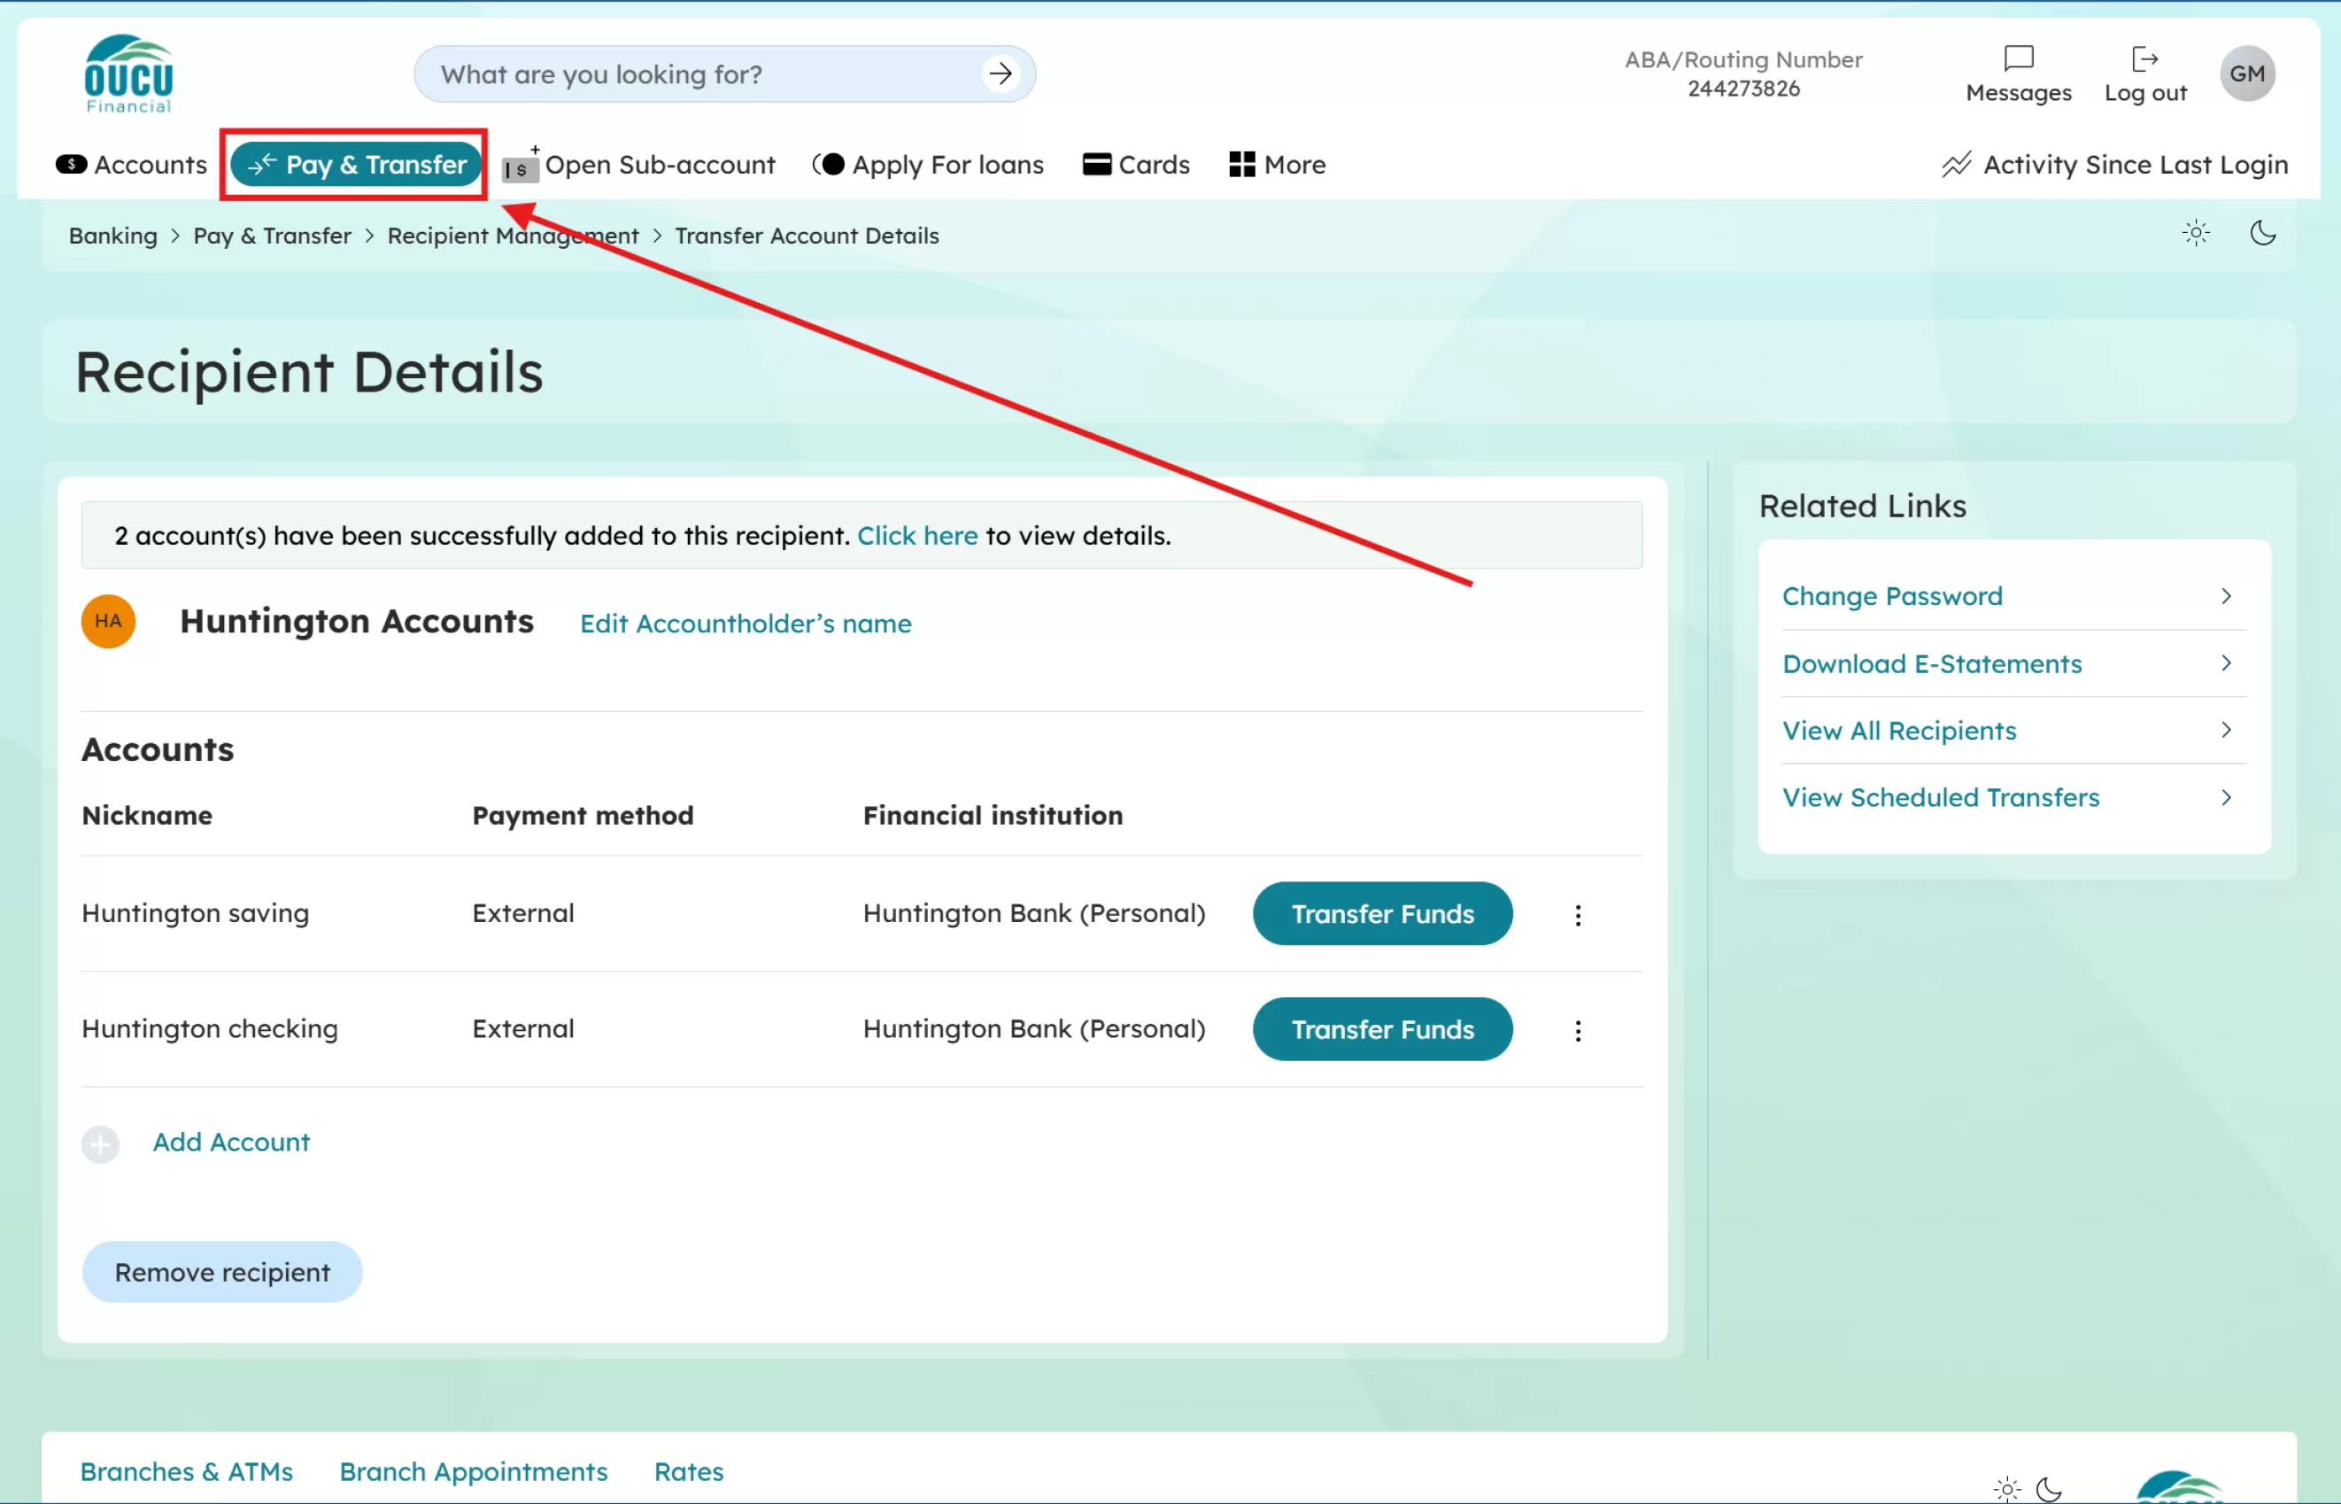The image size is (2341, 1504).
Task: Go to Recipient Management breadcrumb
Action: click(x=513, y=236)
